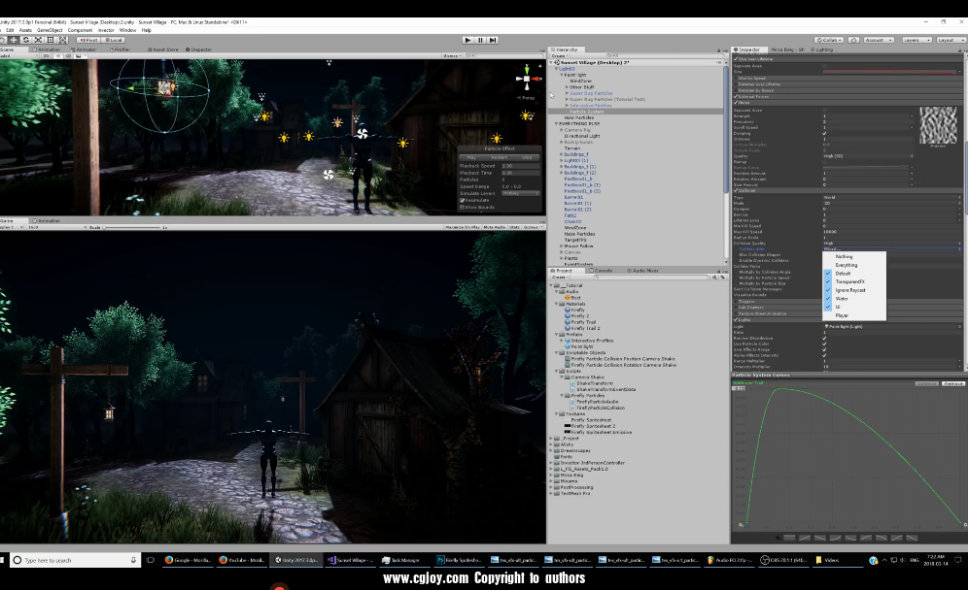This screenshot has width=968, height=590.
Task: Expand the Camera Rig hierarchy item
Action: [x=561, y=129]
